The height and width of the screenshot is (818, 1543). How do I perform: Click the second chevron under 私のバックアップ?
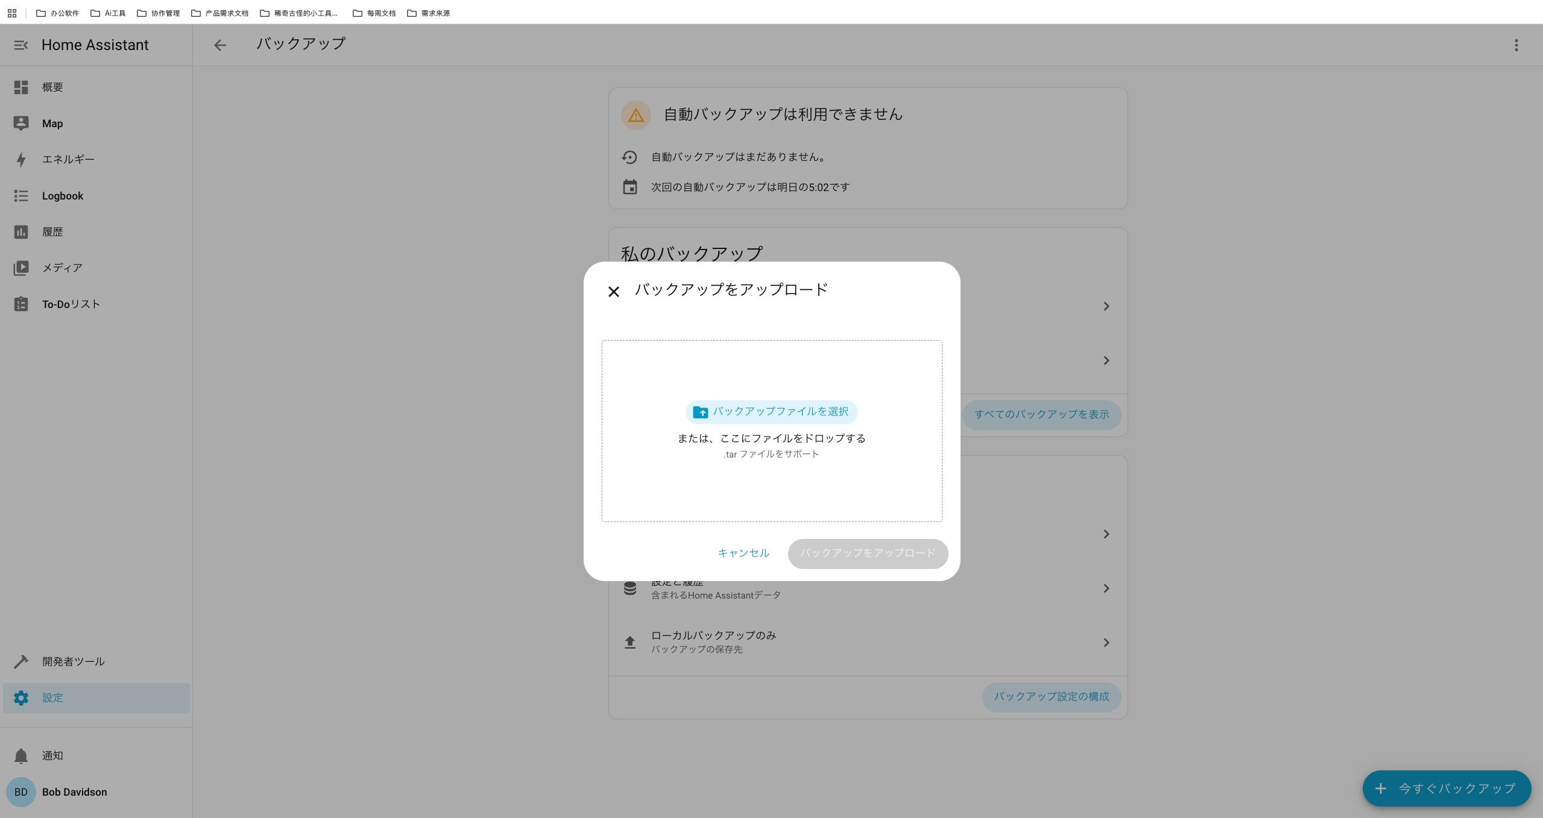click(x=1106, y=360)
